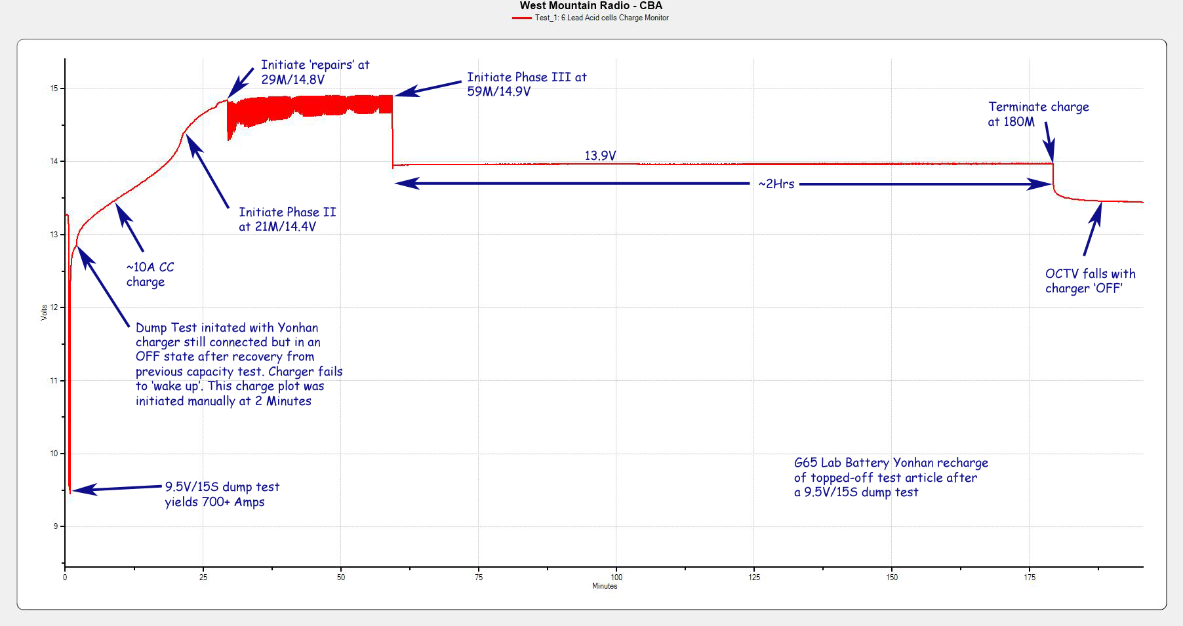Image resolution: width=1183 pixels, height=626 pixels.
Task: Click the West Mountain Radio - CBA title
Action: click(591, 6)
